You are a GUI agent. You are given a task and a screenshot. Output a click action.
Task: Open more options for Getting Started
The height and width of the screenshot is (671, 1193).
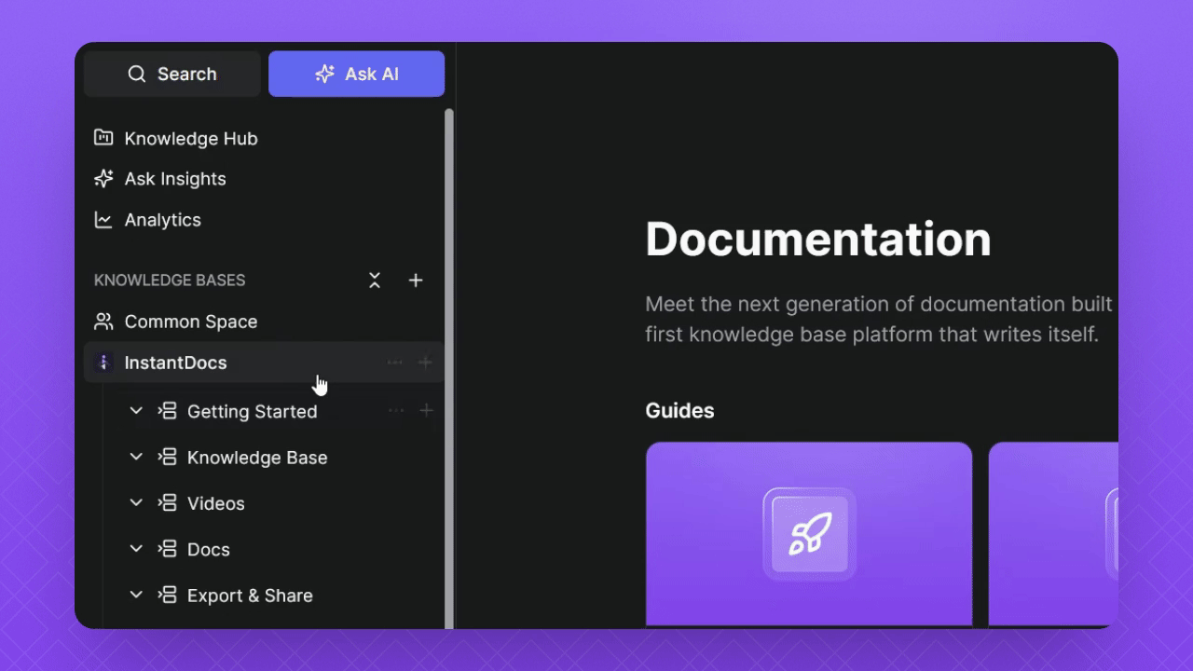[396, 410]
